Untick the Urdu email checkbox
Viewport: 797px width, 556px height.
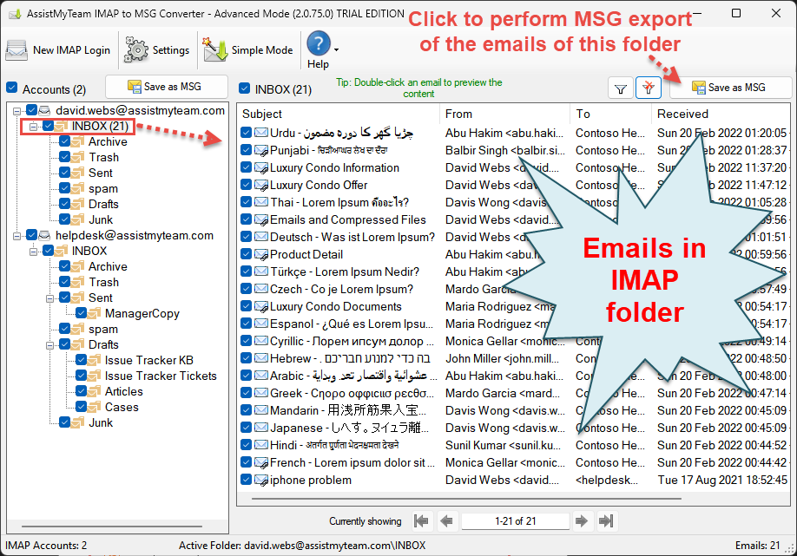246,133
